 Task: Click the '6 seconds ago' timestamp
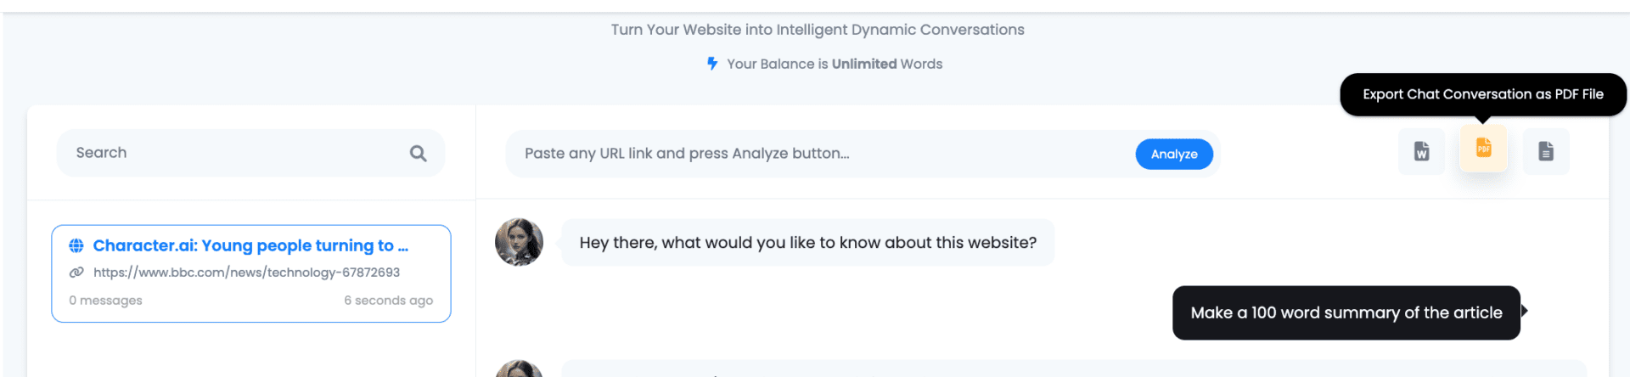pos(388,301)
